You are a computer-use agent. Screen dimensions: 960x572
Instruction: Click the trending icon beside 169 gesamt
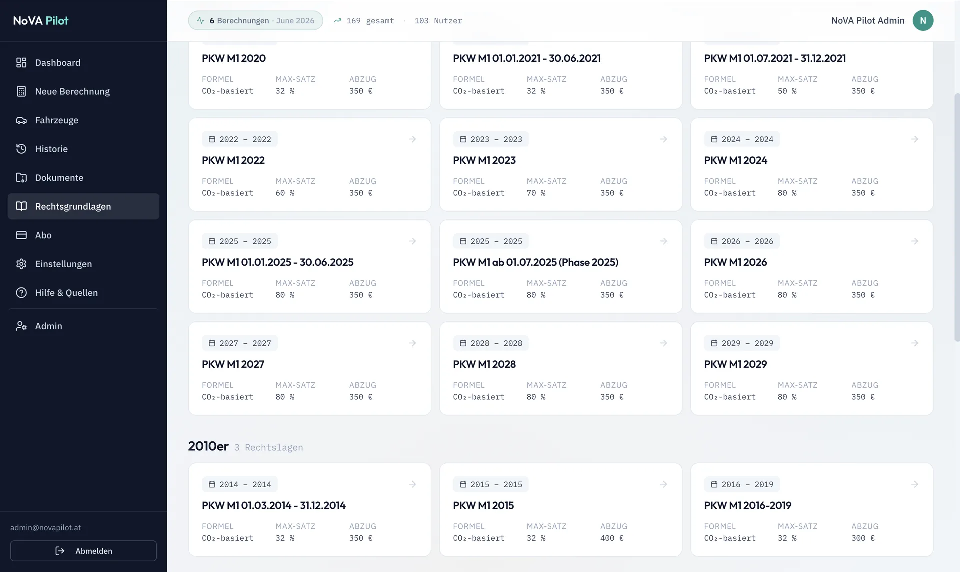pos(338,21)
